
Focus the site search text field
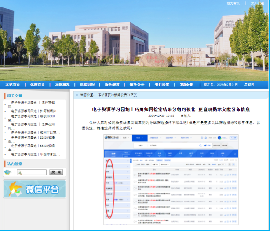(x=34, y=172)
